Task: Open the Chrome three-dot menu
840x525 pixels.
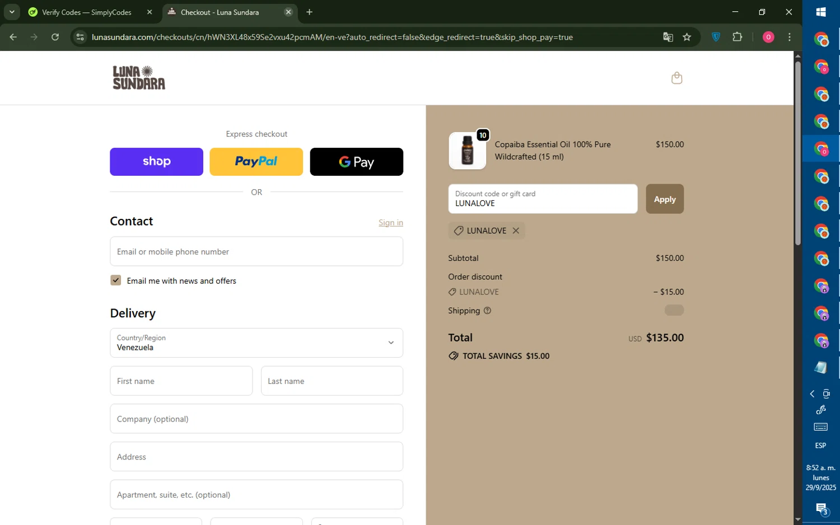Action: pos(790,37)
